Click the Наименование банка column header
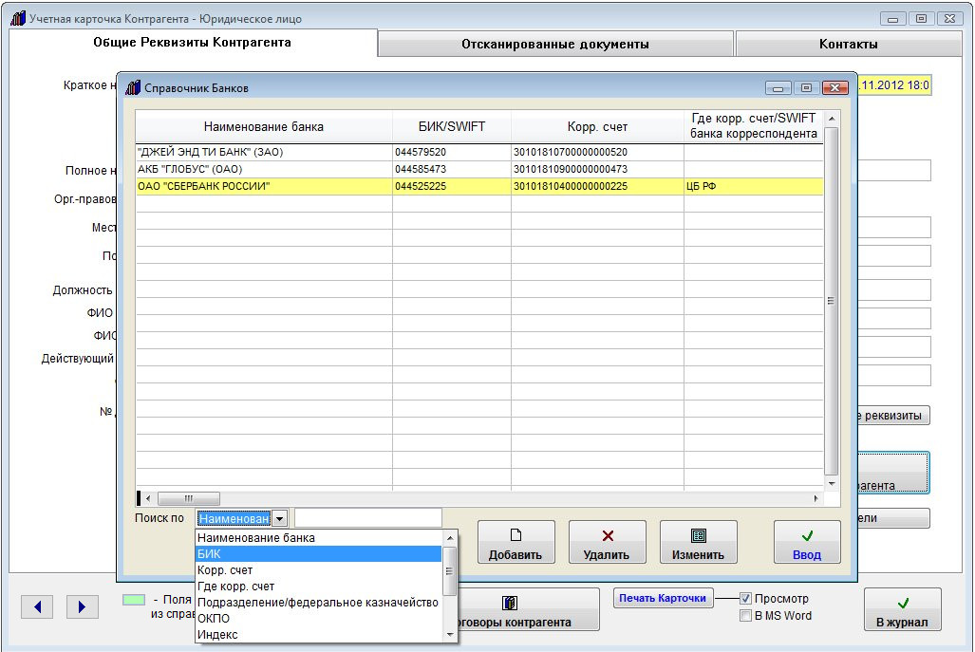The width and height of the screenshot is (975, 652). click(x=263, y=126)
